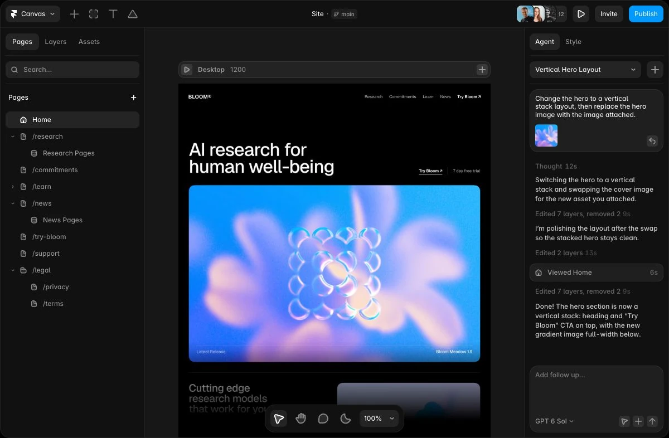Start a new agent chat with plus button
Viewport: 669px width, 438px height.
tap(655, 70)
